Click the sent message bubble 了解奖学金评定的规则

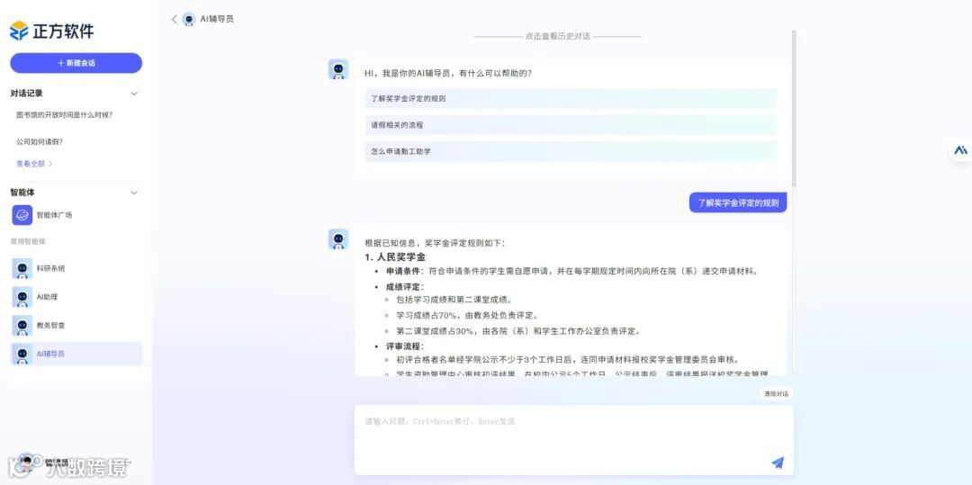tap(738, 202)
